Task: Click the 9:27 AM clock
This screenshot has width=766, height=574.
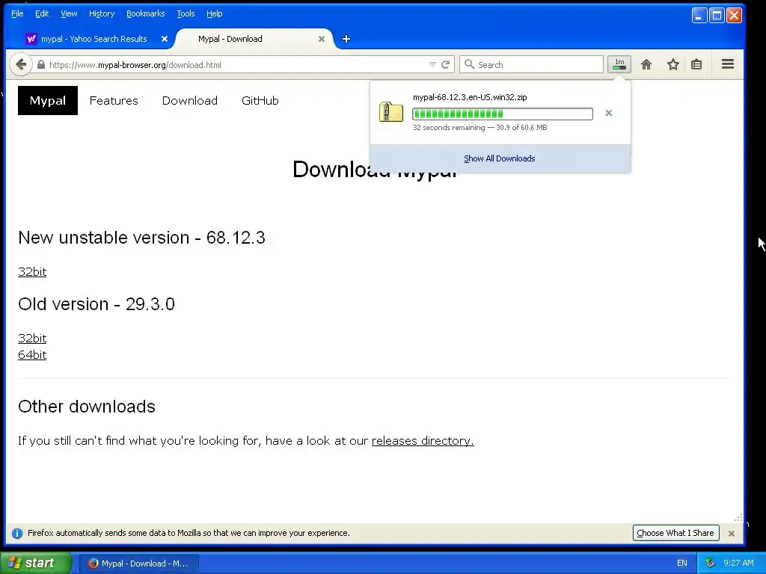Action: click(x=738, y=563)
